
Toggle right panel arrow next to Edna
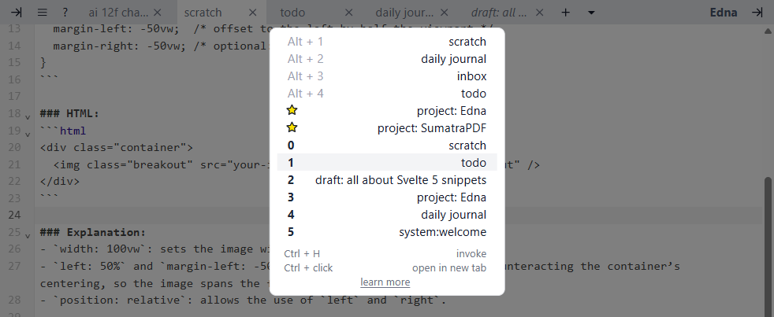click(757, 13)
